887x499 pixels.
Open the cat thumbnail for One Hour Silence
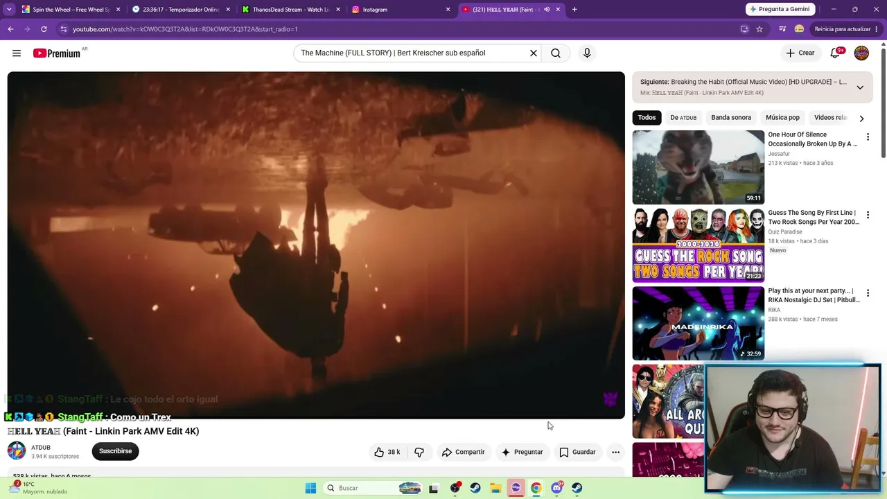tap(698, 167)
